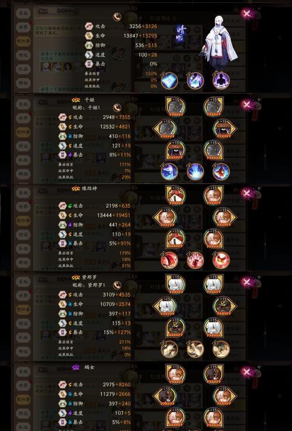292x431 pixels.
Task: Click the SSR badge next to 紧那罗
Action: tap(76, 278)
